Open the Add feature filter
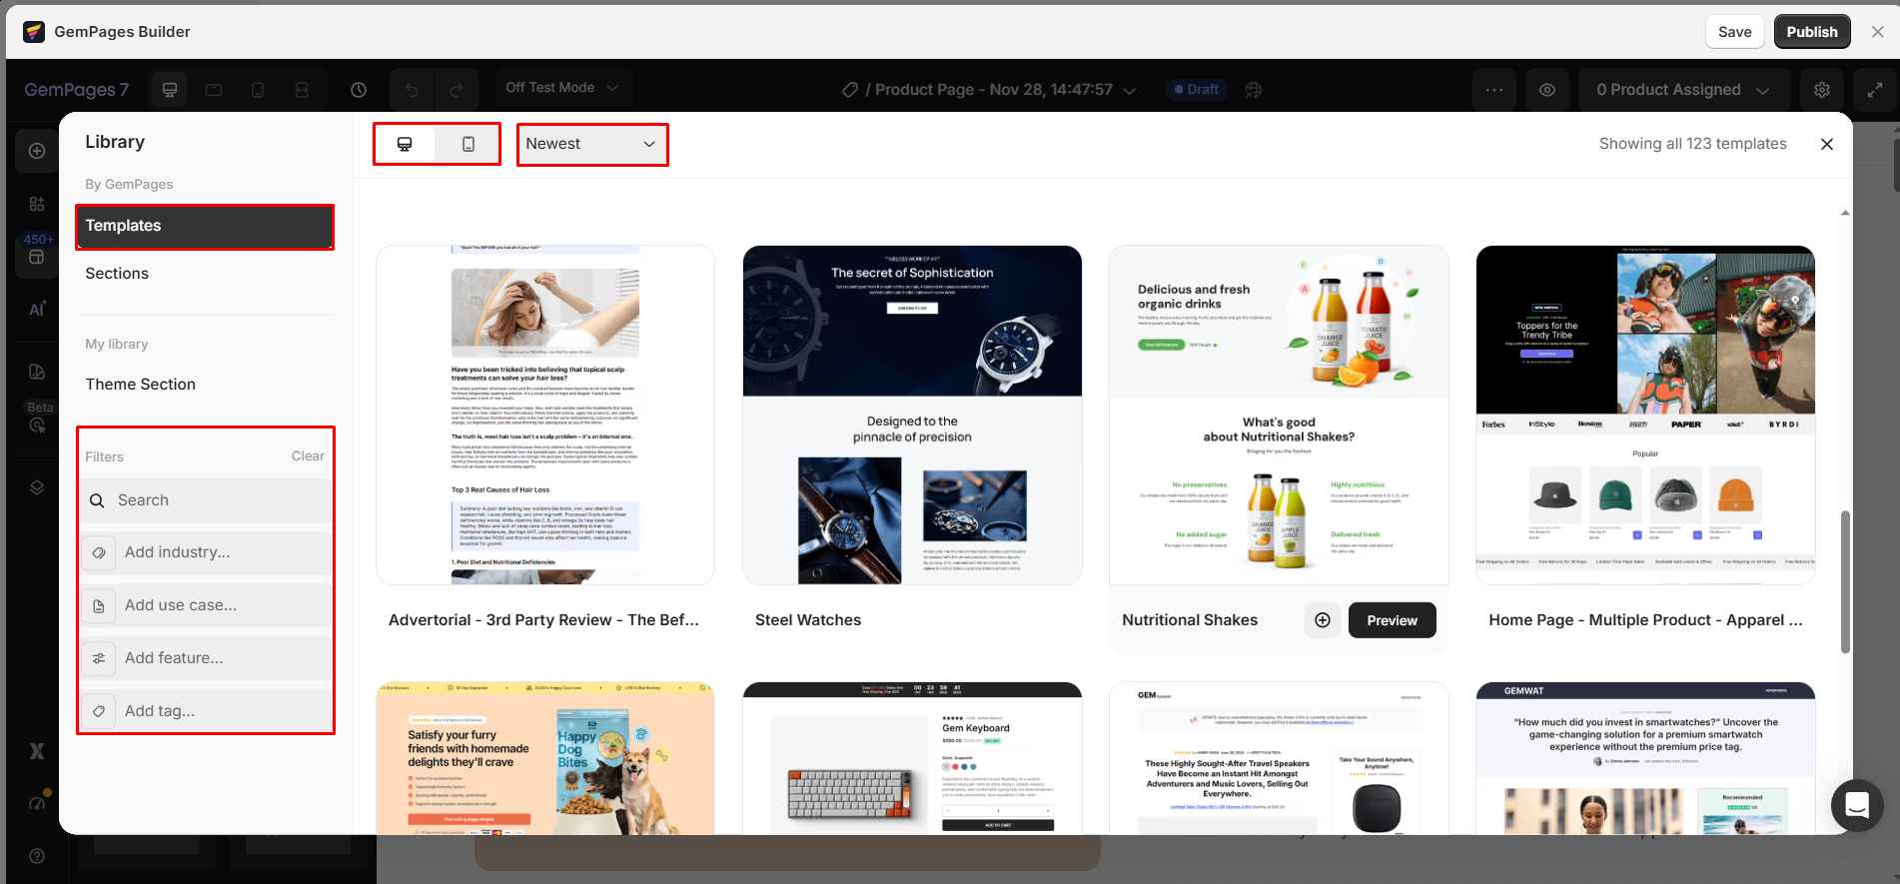This screenshot has height=884, width=1900. 206,658
